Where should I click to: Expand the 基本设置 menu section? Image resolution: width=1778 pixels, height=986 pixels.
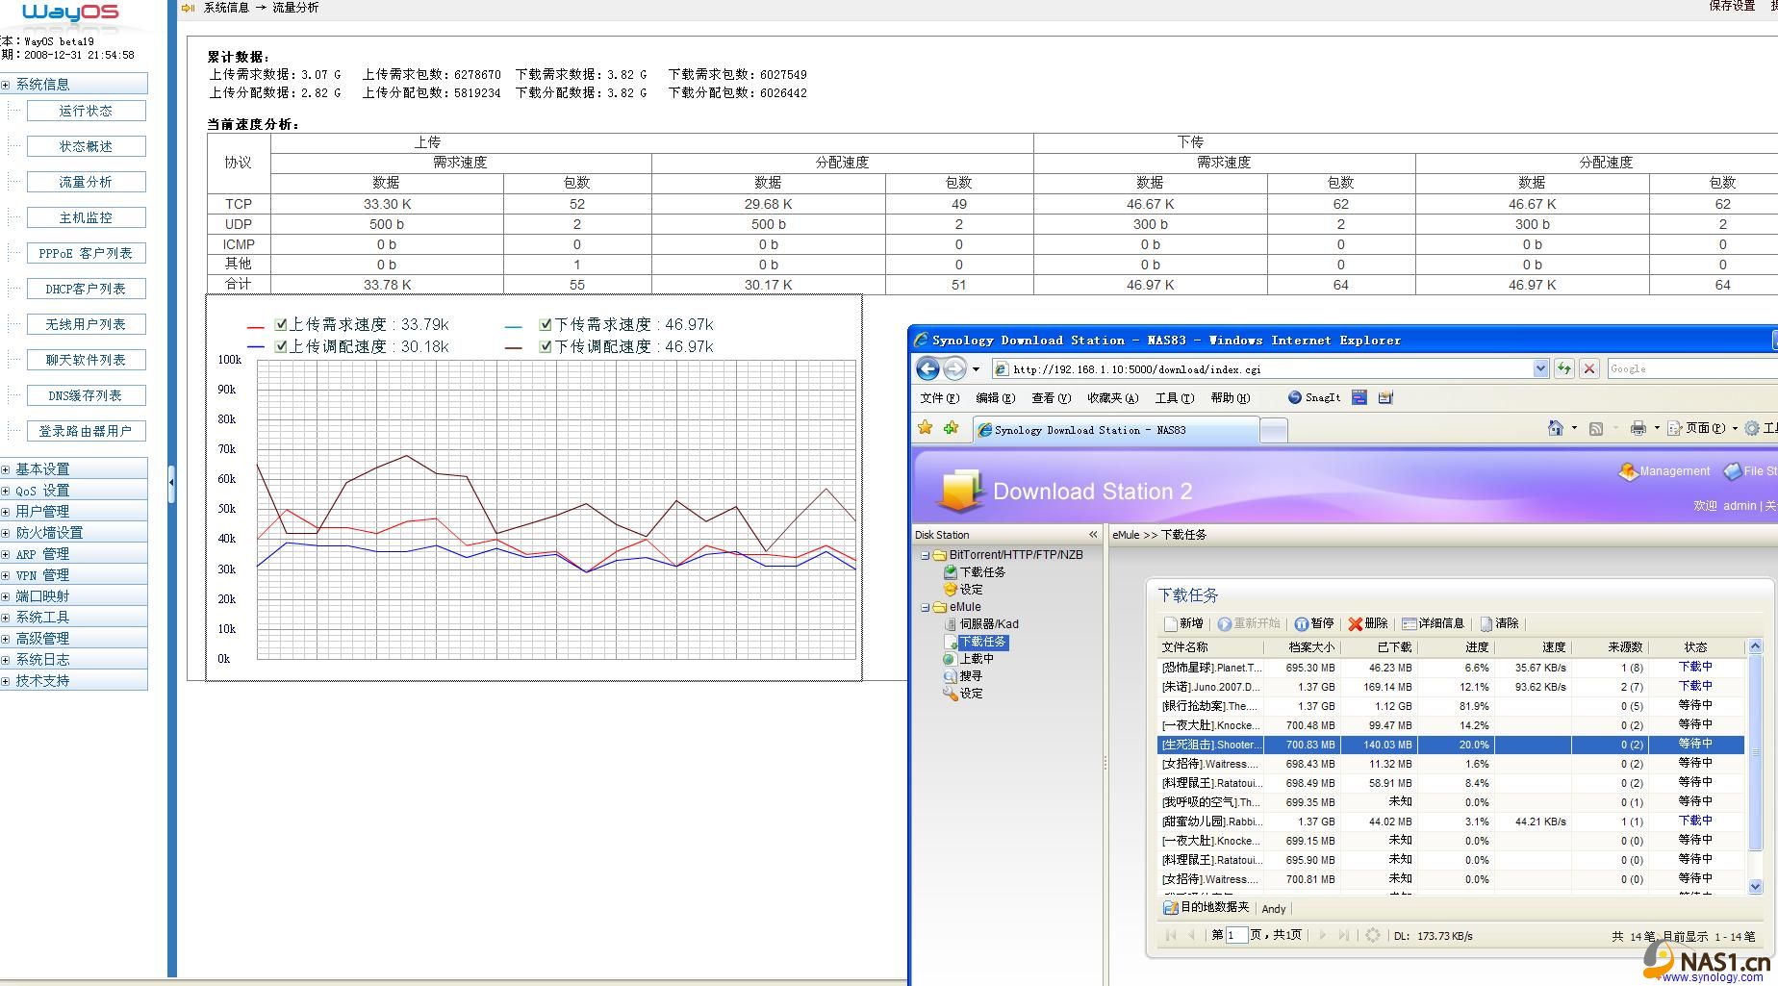coord(6,469)
